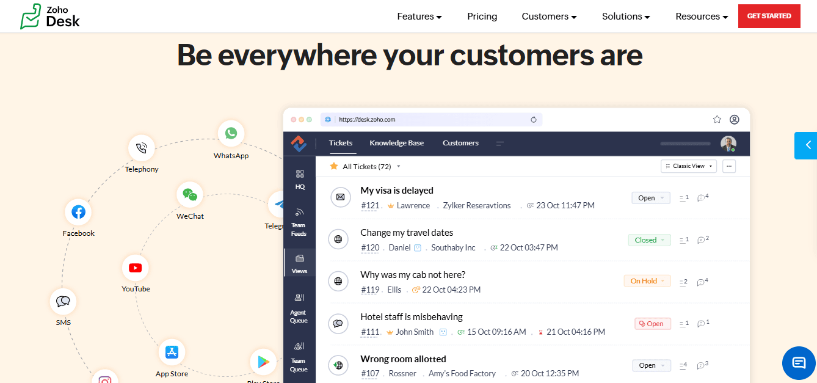
Task: Open the Wrong room allotted ticket
Action: [404, 359]
